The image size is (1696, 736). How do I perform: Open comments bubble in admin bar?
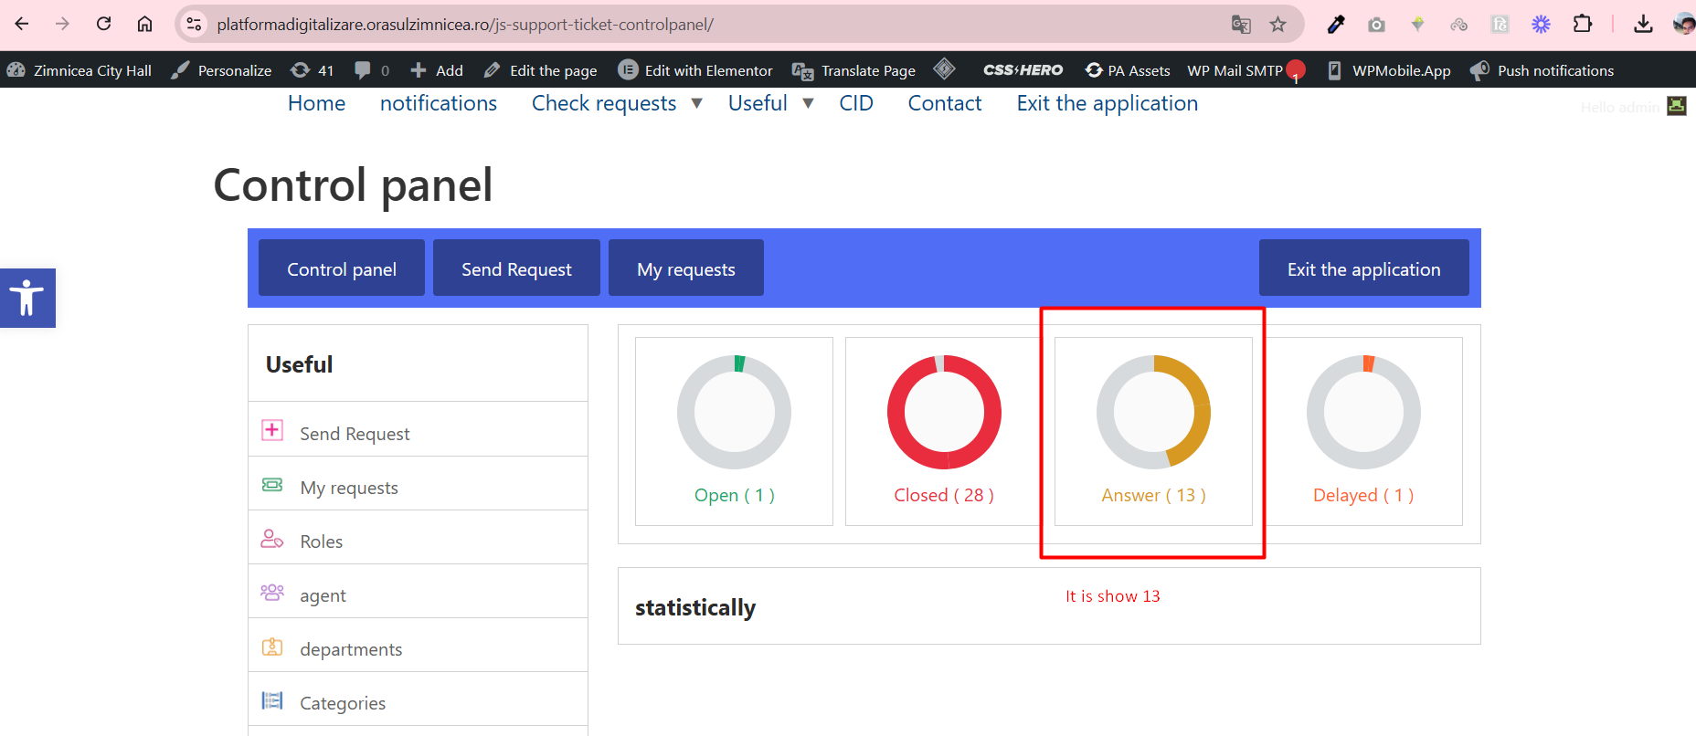pos(371,70)
